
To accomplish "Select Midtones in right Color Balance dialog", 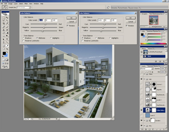I will (96, 38).
